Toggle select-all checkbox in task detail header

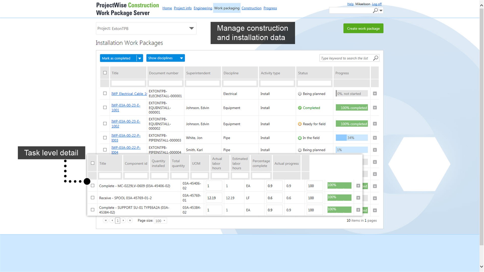(x=93, y=163)
